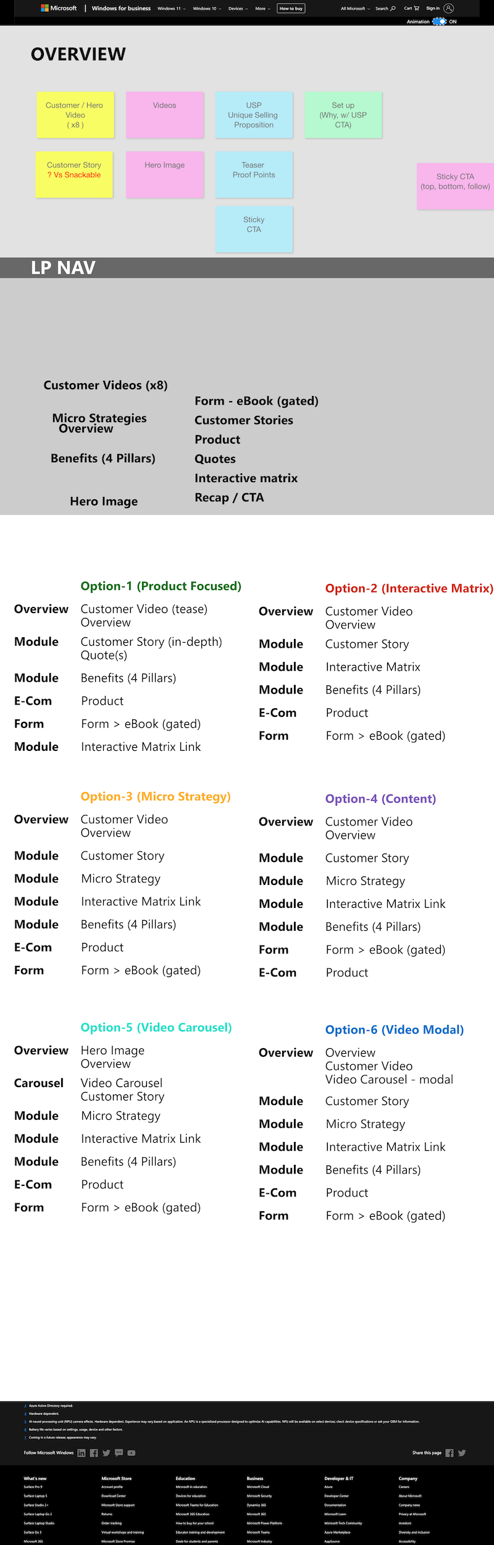Share this page via Twitter icon
Viewport: 494px width, 1545px height.
click(x=462, y=1453)
